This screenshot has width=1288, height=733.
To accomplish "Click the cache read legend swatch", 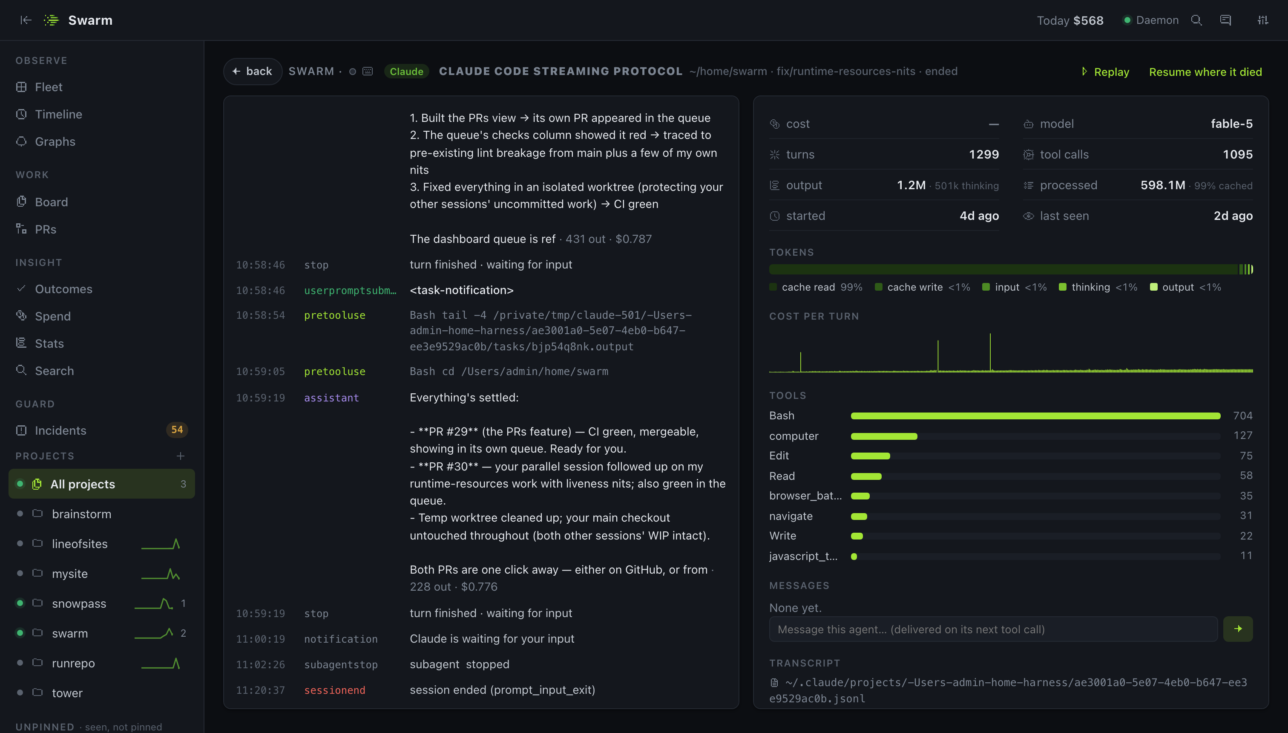I will pyautogui.click(x=773, y=287).
